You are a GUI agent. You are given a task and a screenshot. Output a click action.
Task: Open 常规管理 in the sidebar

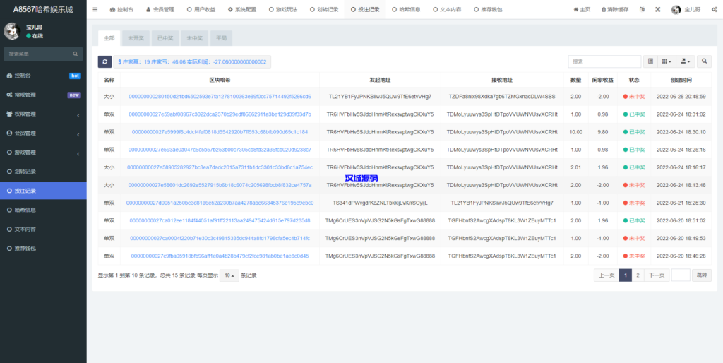[x=43, y=95]
